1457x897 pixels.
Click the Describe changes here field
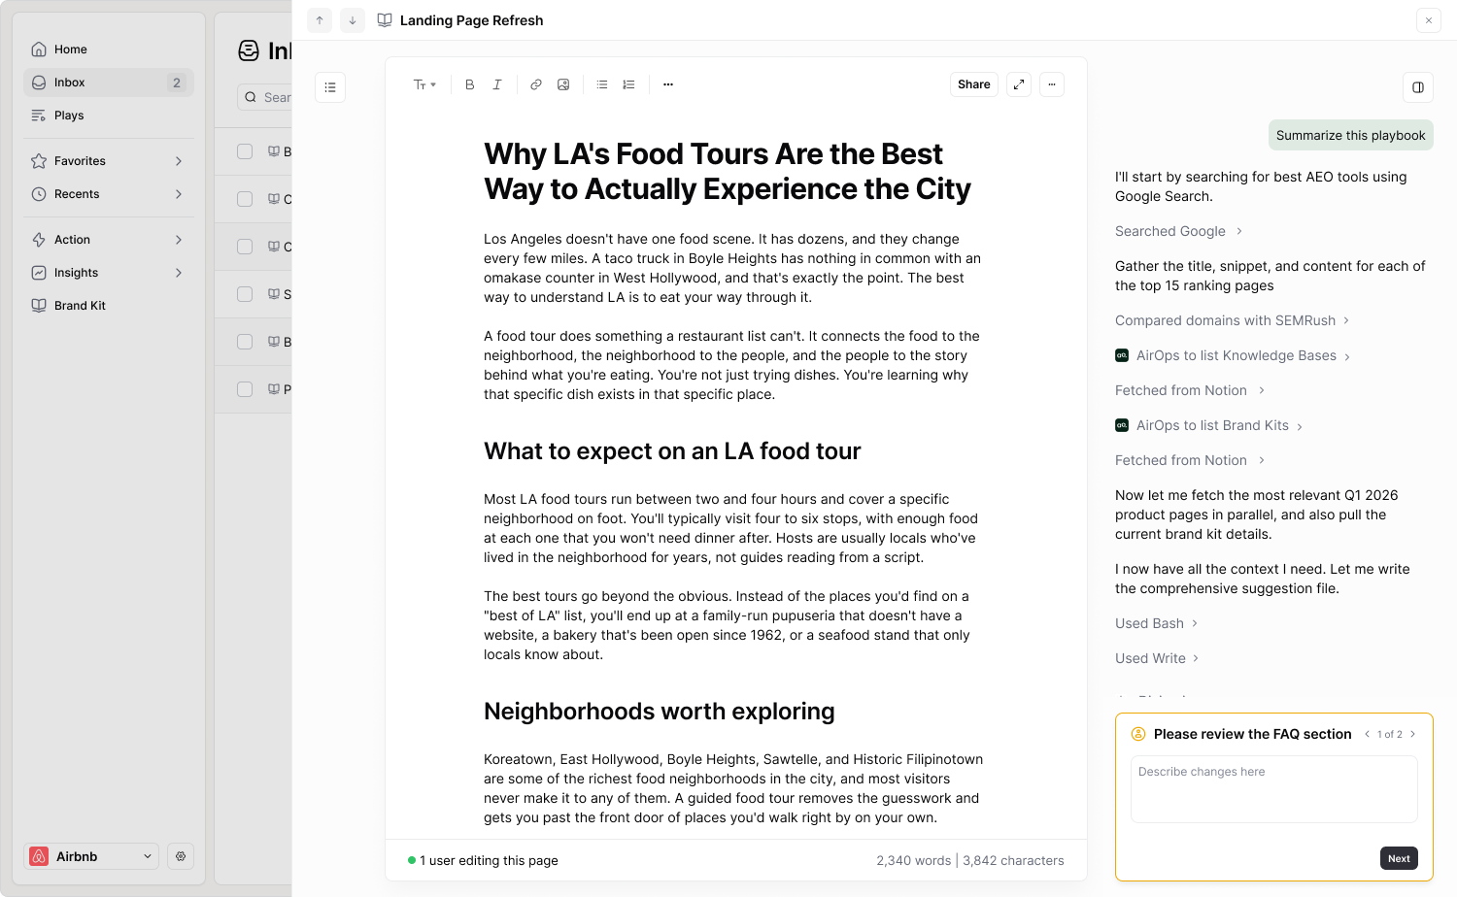(x=1273, y=788)
